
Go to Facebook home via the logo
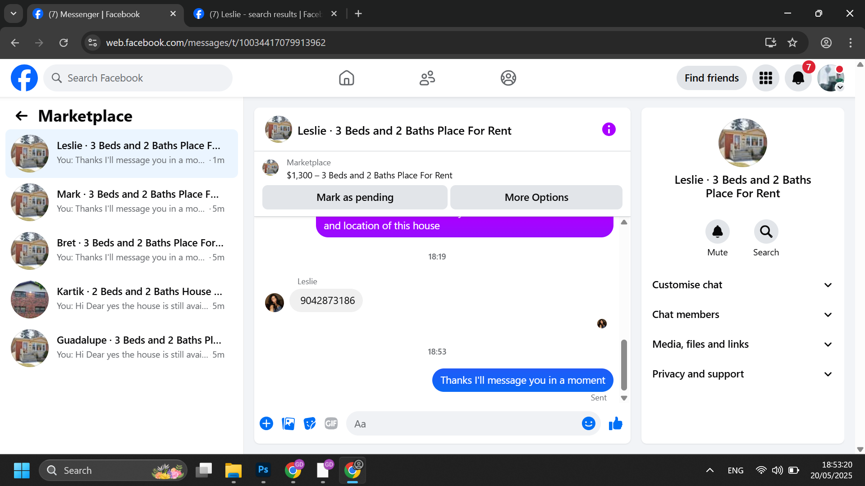pyautogui.click(x=24, y=78)
